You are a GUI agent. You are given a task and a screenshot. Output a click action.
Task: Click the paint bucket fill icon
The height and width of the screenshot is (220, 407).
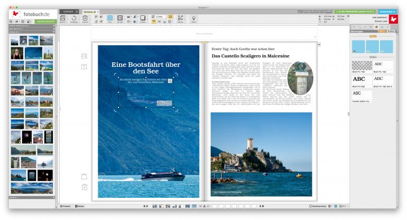click(135, 22)
